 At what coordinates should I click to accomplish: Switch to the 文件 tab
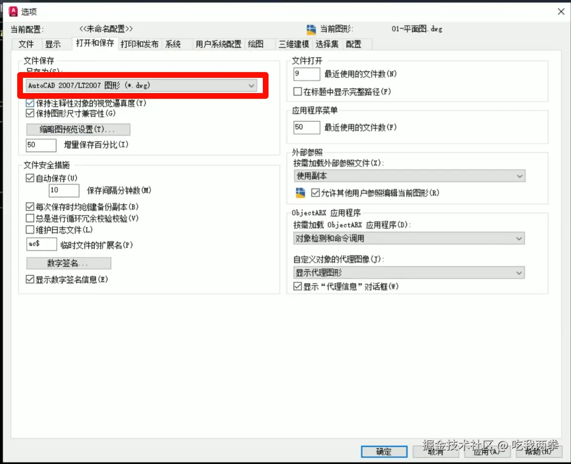(x=26, y=44)
